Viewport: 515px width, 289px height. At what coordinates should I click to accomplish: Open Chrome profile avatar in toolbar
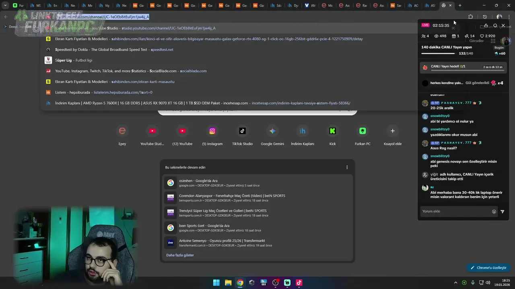coord(499,17)
